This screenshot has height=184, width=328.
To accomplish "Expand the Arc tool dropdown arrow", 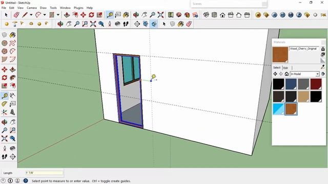I will 45,15.
